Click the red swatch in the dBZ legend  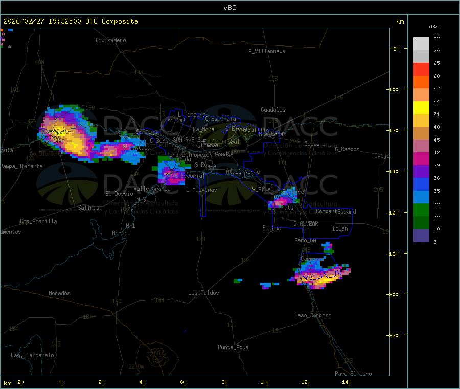pos(421,69)
